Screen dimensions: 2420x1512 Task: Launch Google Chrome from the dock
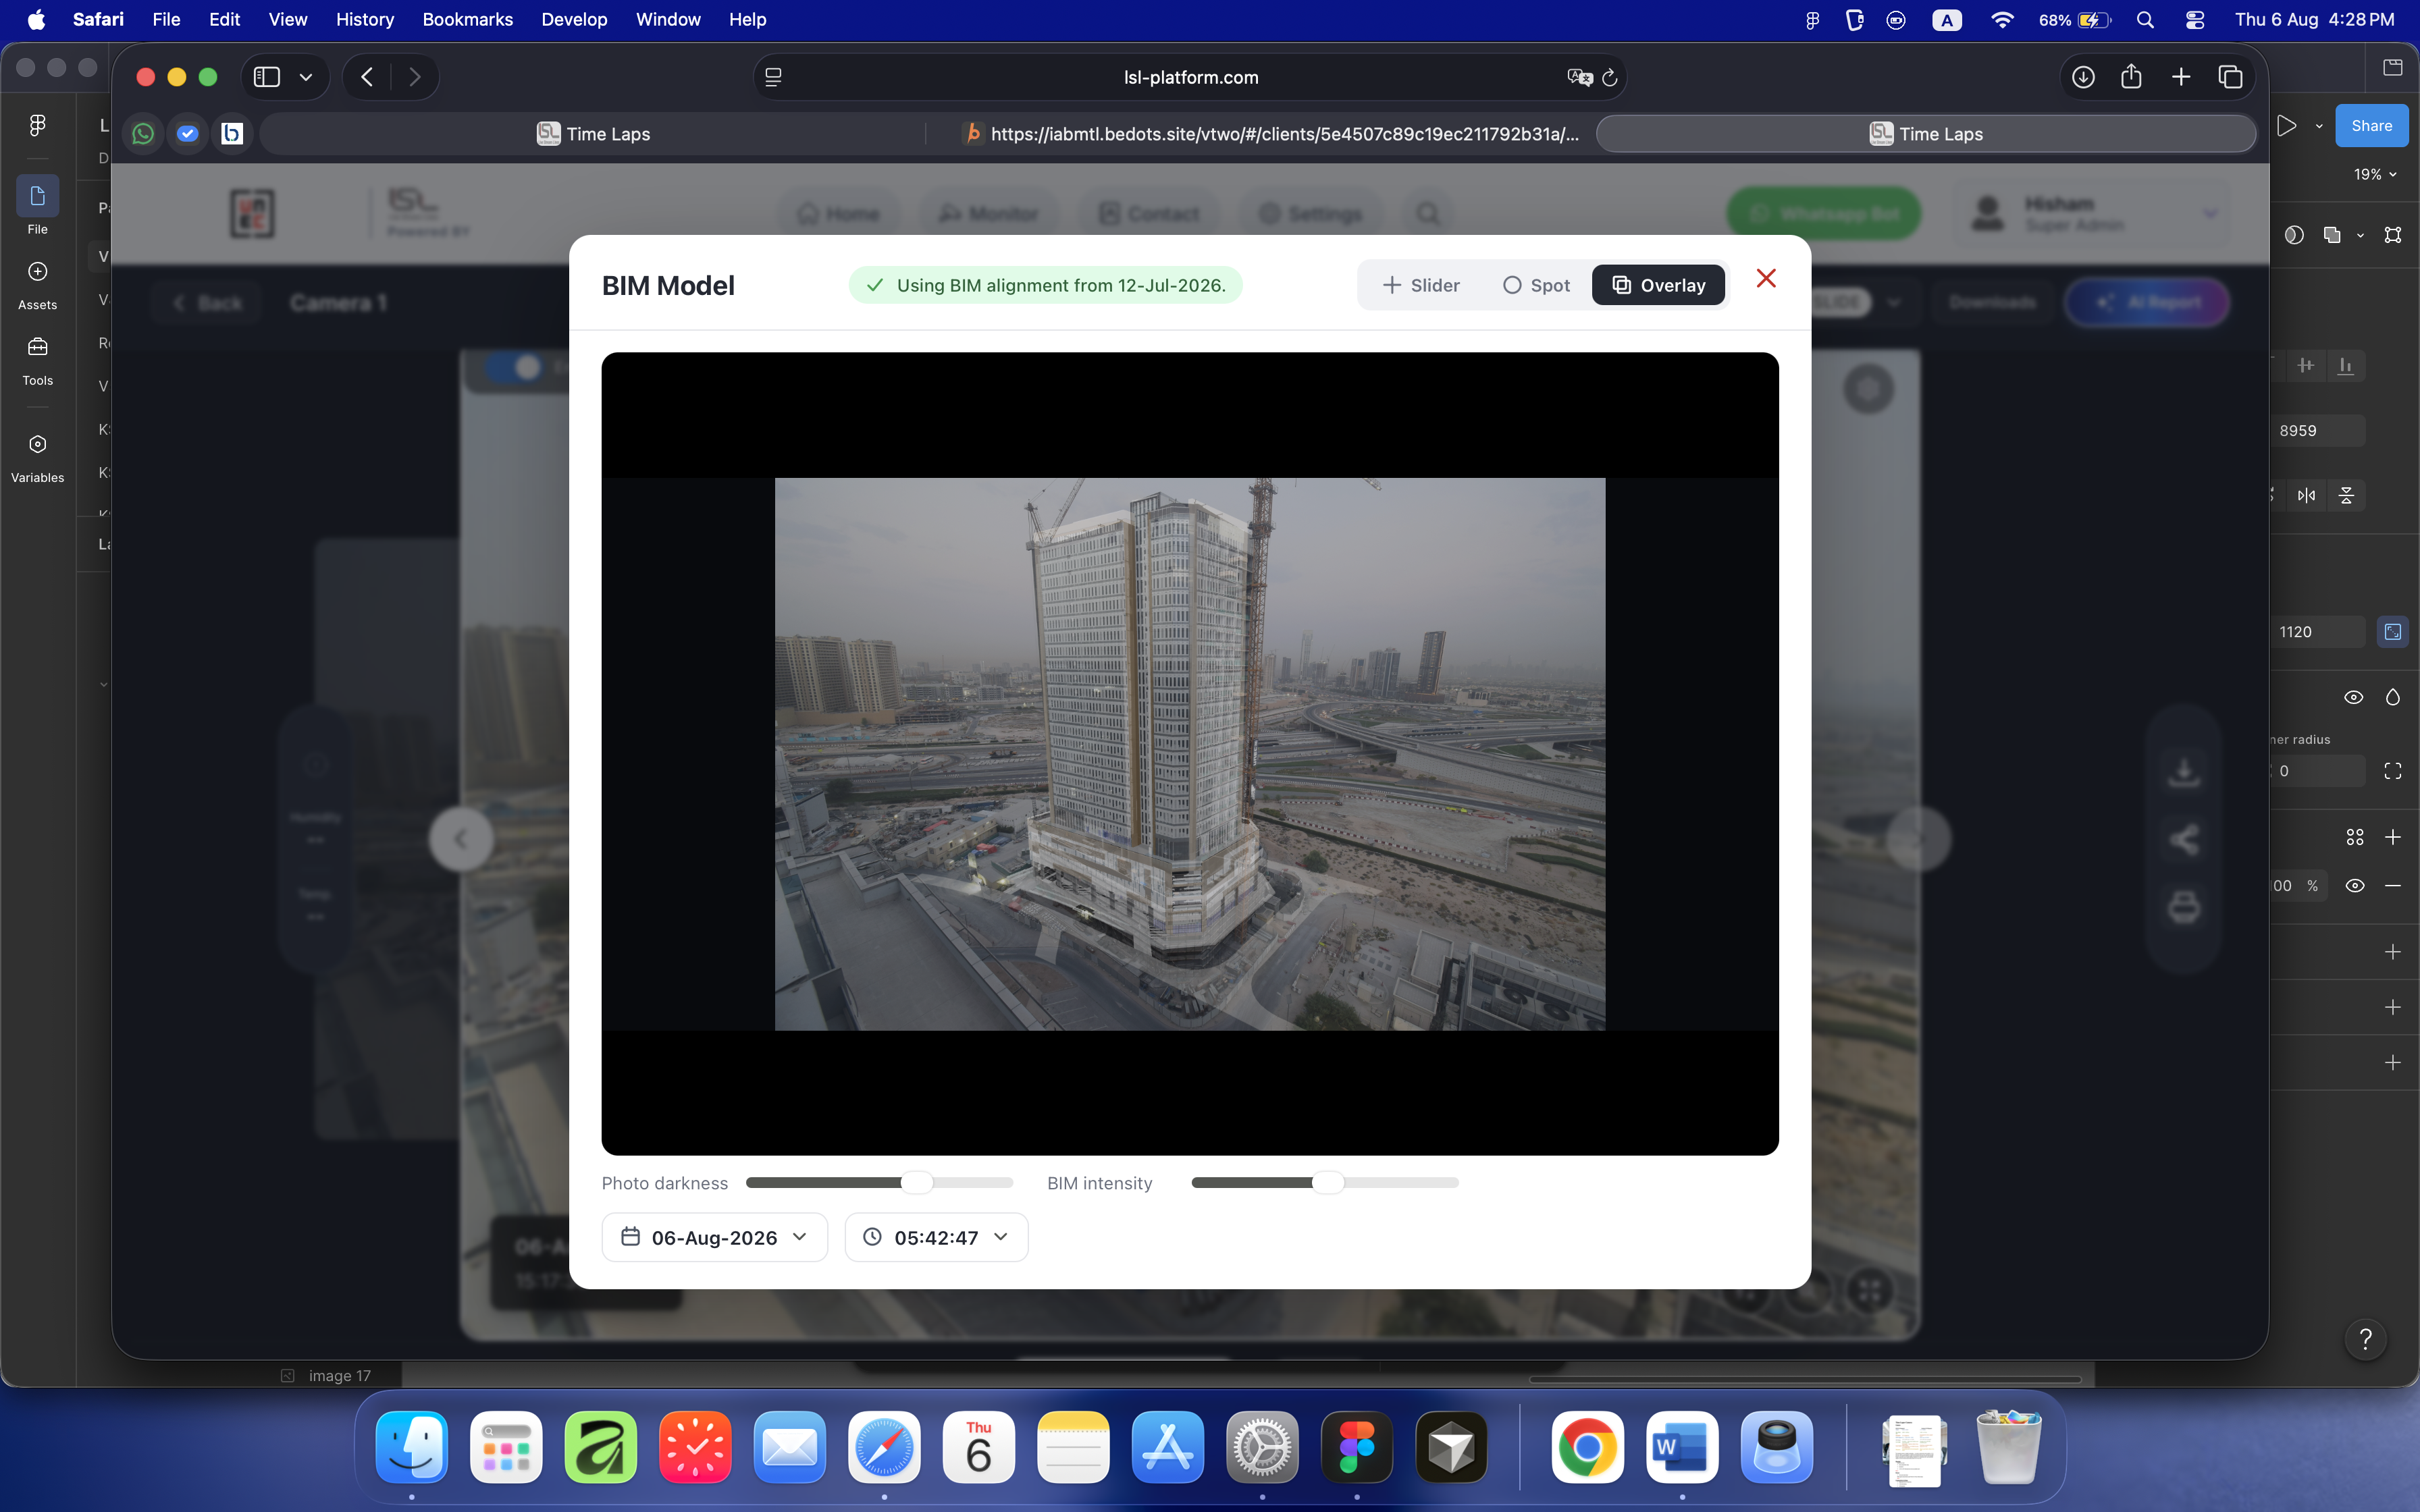click(1587, 1447)
